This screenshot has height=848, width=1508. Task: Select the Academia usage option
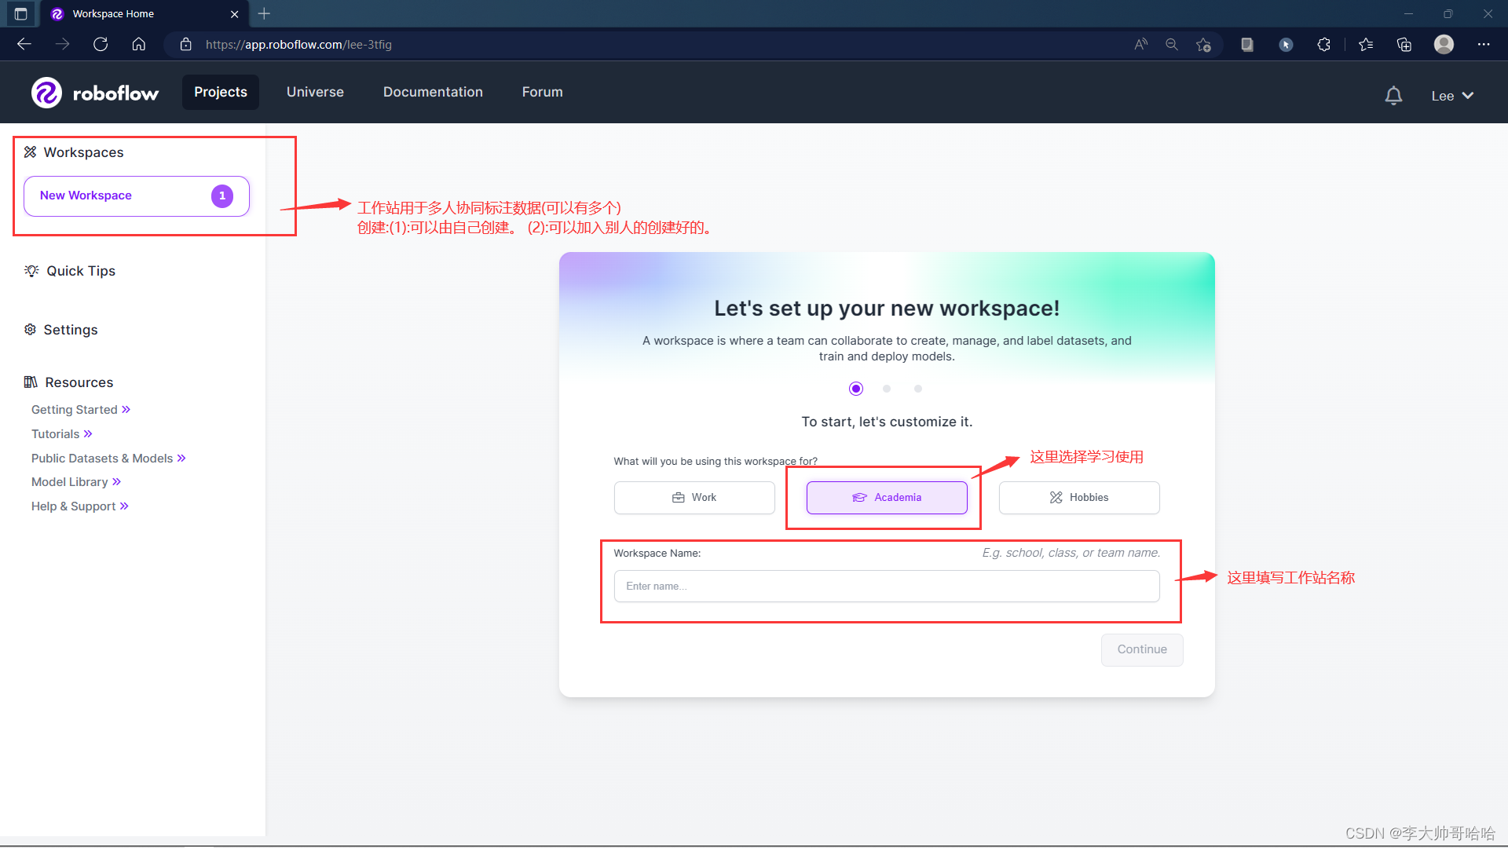point(887,498)
